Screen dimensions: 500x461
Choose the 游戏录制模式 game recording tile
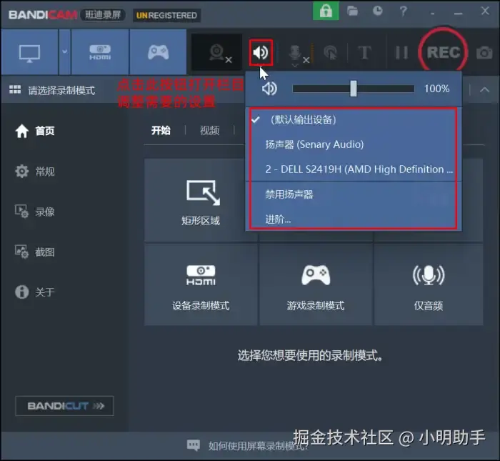[316, 284]
